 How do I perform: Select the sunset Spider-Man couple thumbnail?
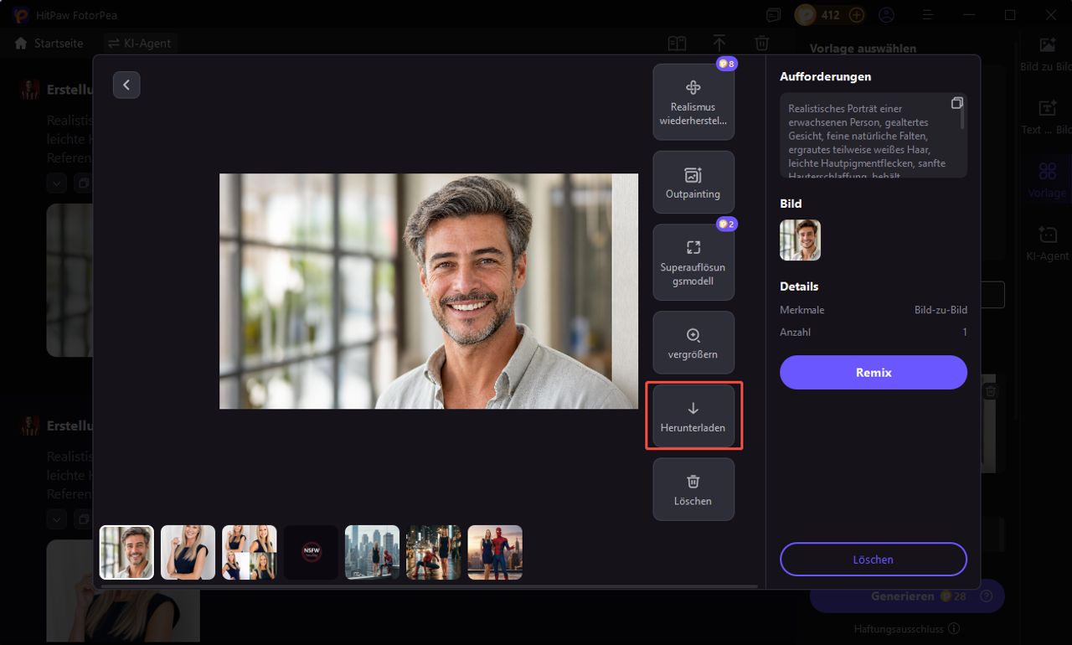point(495,552)
